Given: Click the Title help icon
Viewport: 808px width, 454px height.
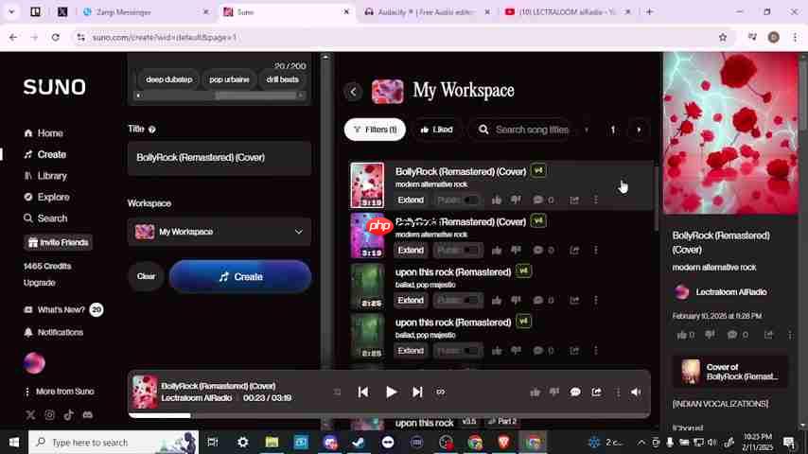Looking at the screenshot, I should coord(152,130).
